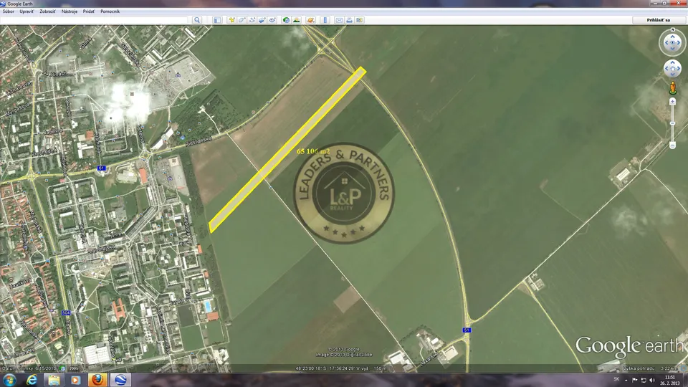Click route 51 marker near bottom right
The width and height of the screenshot is (688, 387).
467,330
